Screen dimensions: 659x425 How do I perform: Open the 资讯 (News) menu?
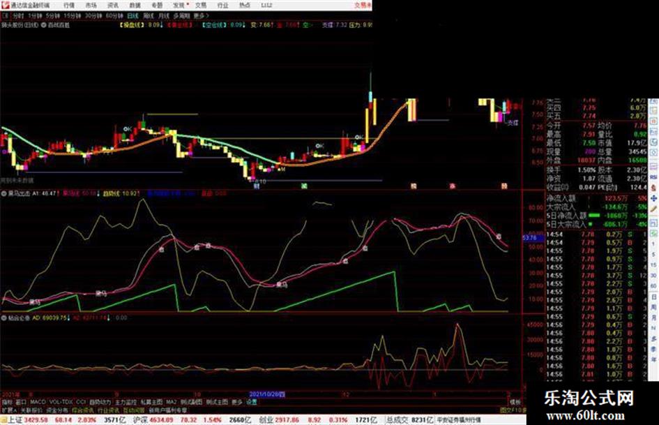click(113, 6)
